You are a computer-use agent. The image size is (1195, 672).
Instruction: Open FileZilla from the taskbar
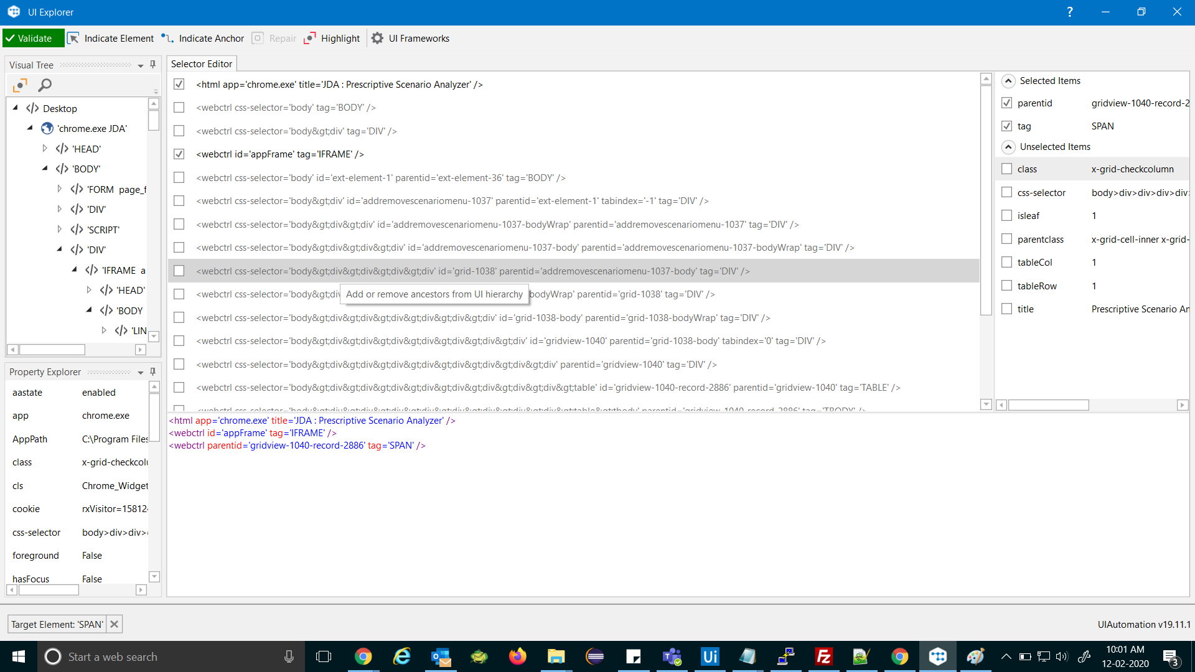[823, 656]
